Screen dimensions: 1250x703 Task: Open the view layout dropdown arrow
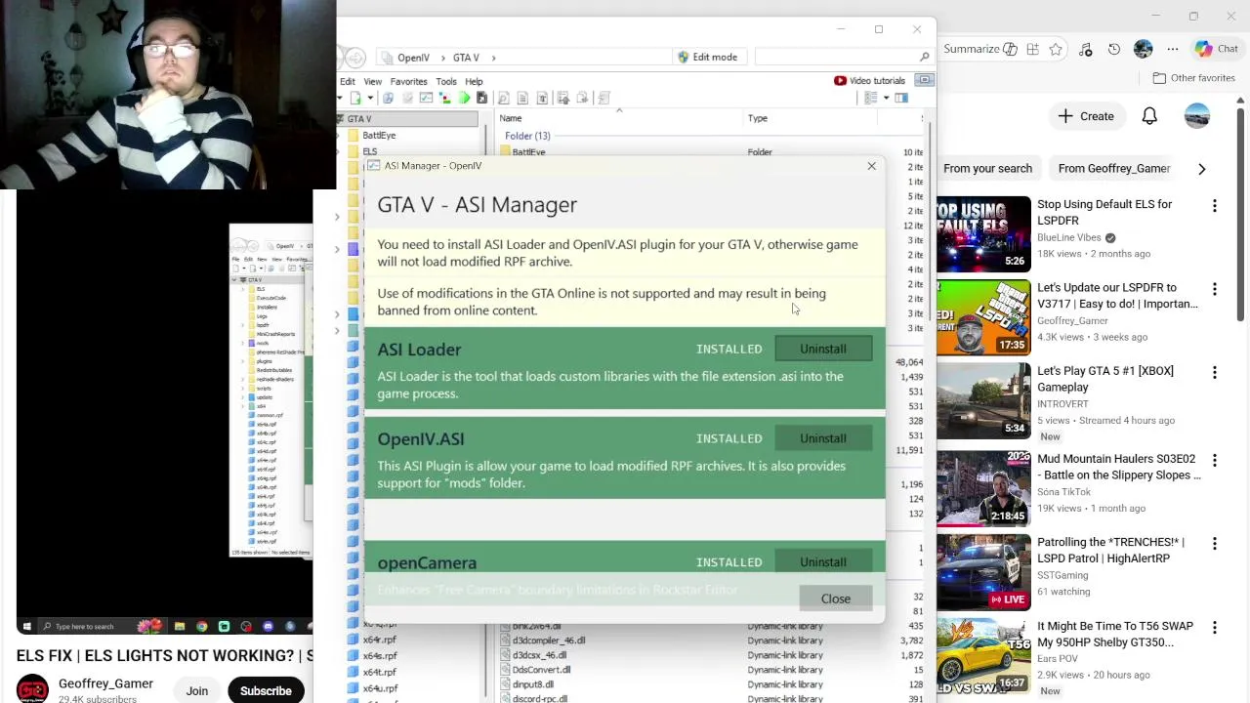886,98
